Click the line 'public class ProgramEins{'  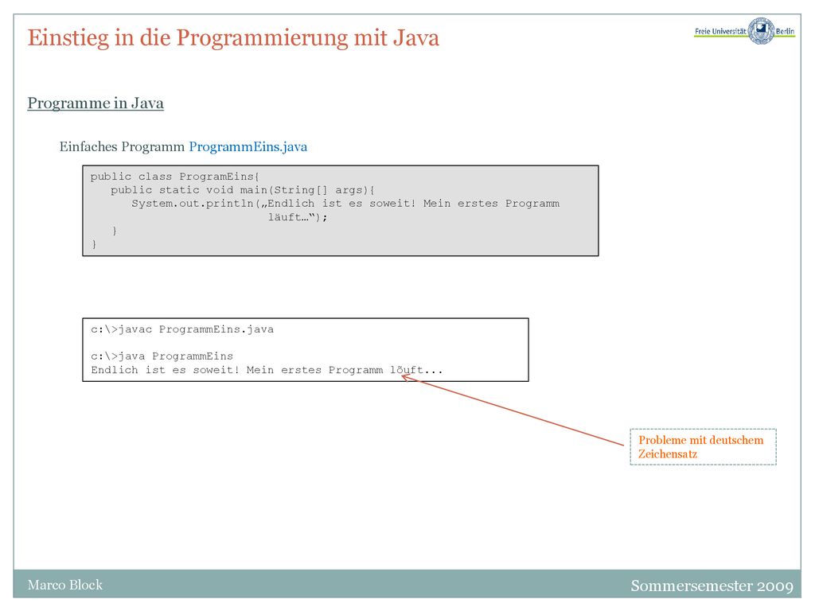(x=174, y=177)
